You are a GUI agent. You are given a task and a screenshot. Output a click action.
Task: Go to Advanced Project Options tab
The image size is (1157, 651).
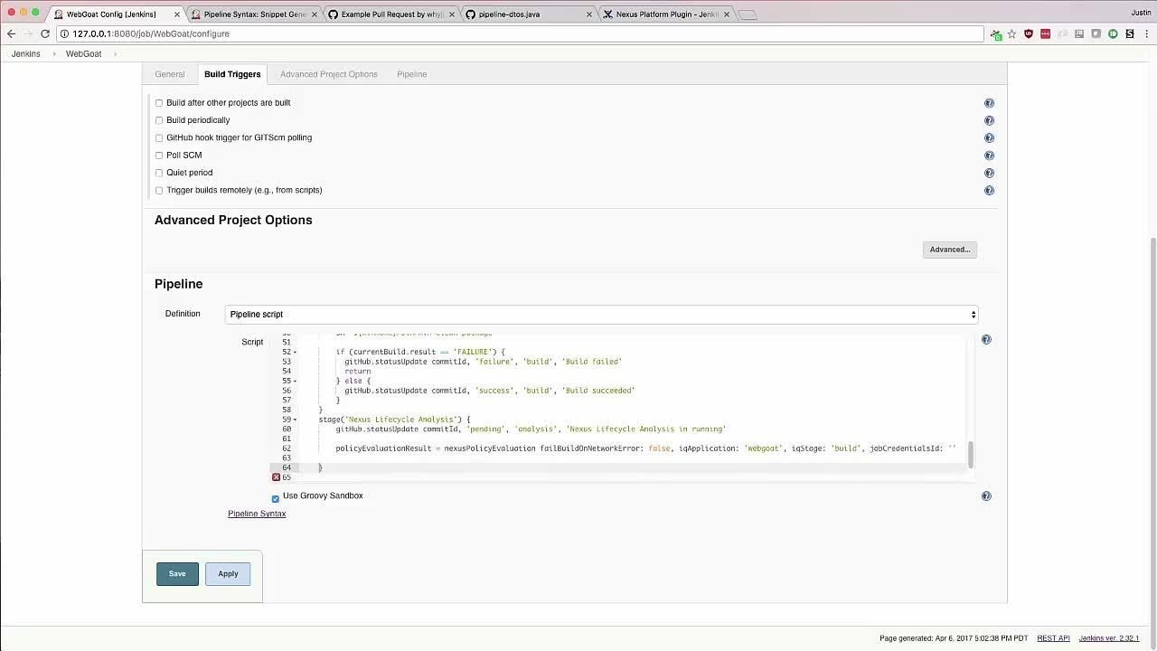click(329, 74)
